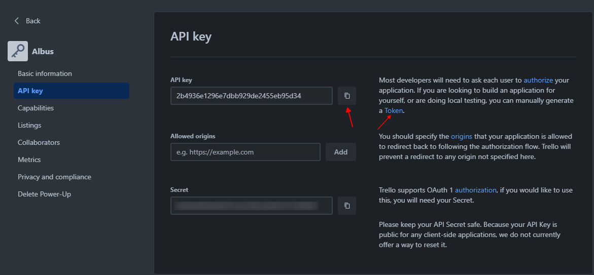This screenshot has width=594, height=275.
Task: Click the Add button for allowed origins
Action: [340, 152]
